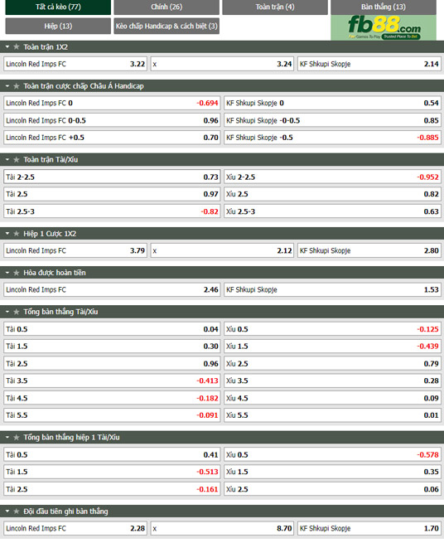Image resolution: width=444 pixels, height=543 pixels.
Task: Star the Toàn trận Tài/Xỉu market
Action: (x=17, y=160)
